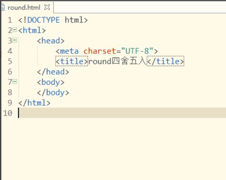Click the opening head tag on line 3

(x=51, y=40)
